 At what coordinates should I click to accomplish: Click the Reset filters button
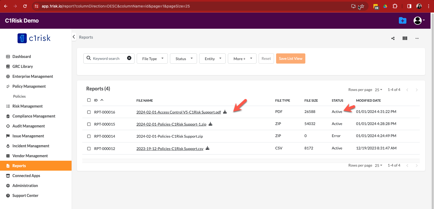click(266, 58)
